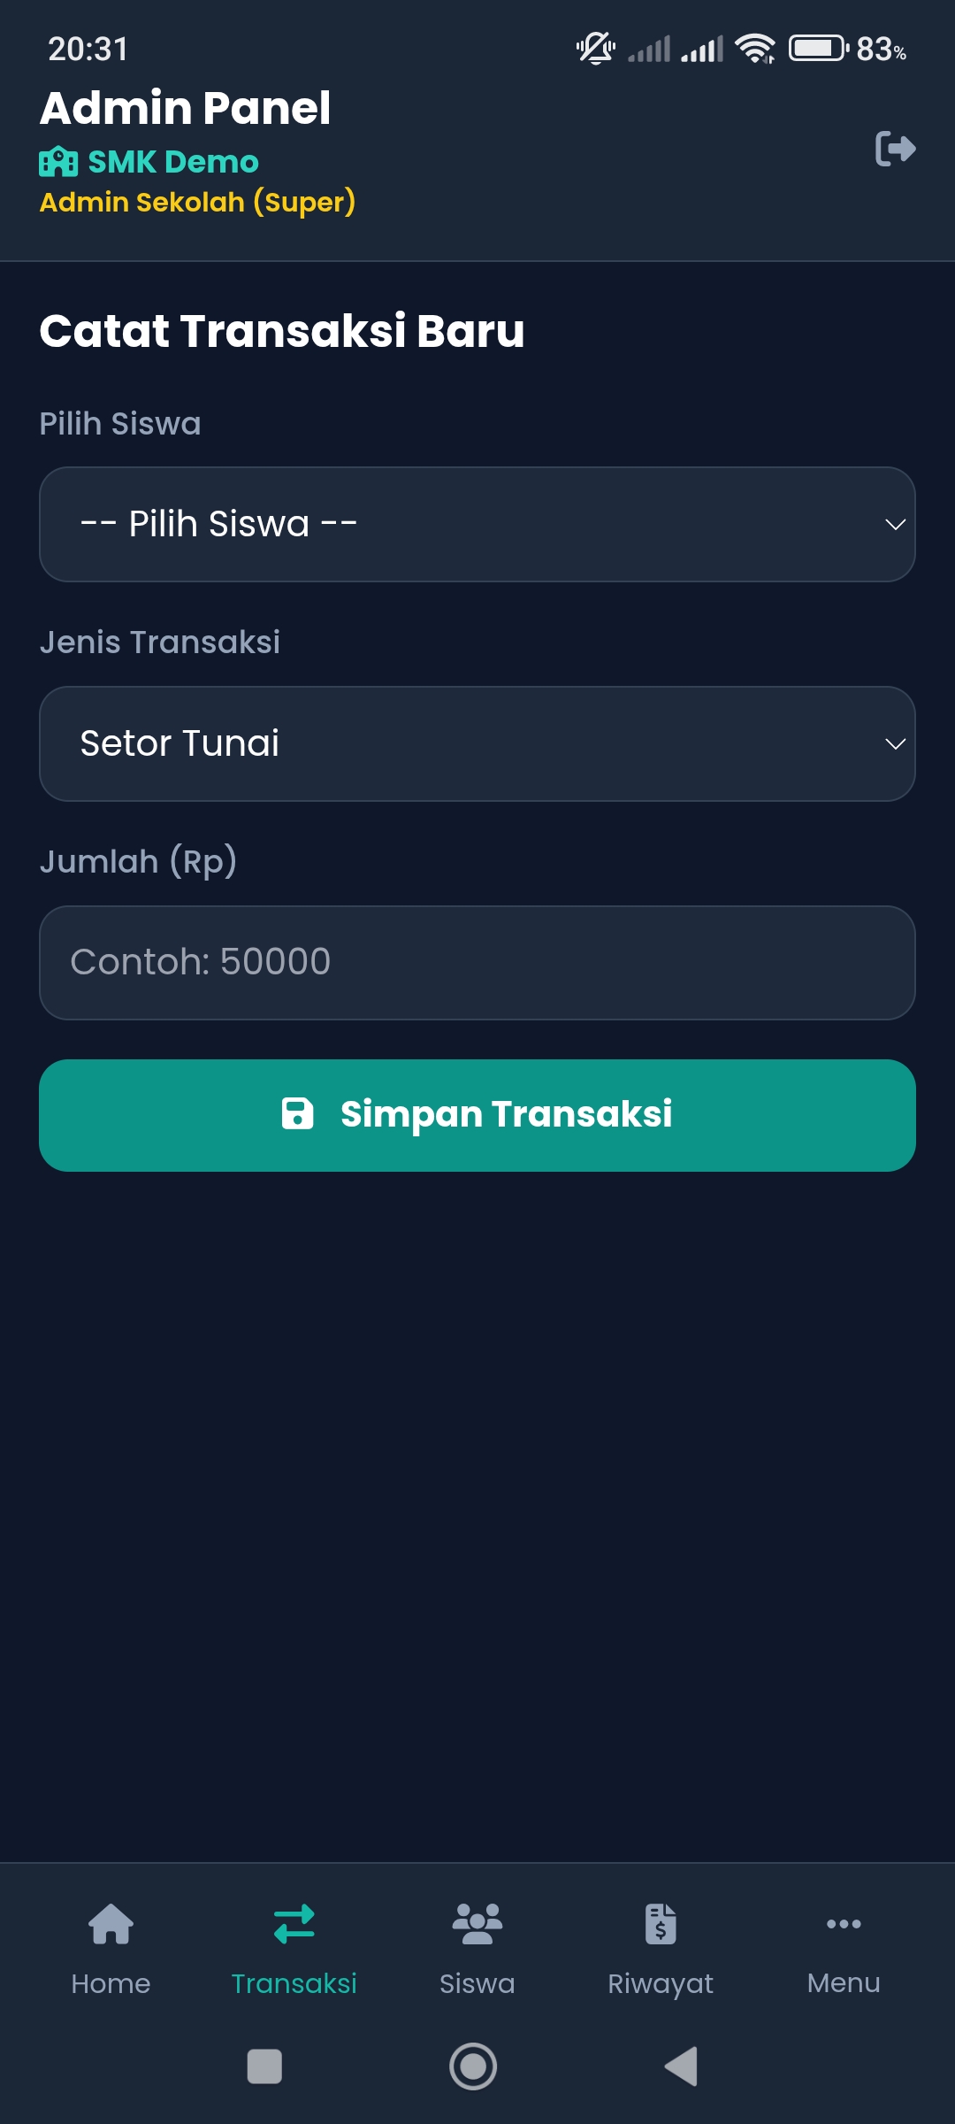The width and height of the screenshot is (955, 2124).
Task: Click the chevron on Pilih Siswa selector
Action: [x=895, y=524]
